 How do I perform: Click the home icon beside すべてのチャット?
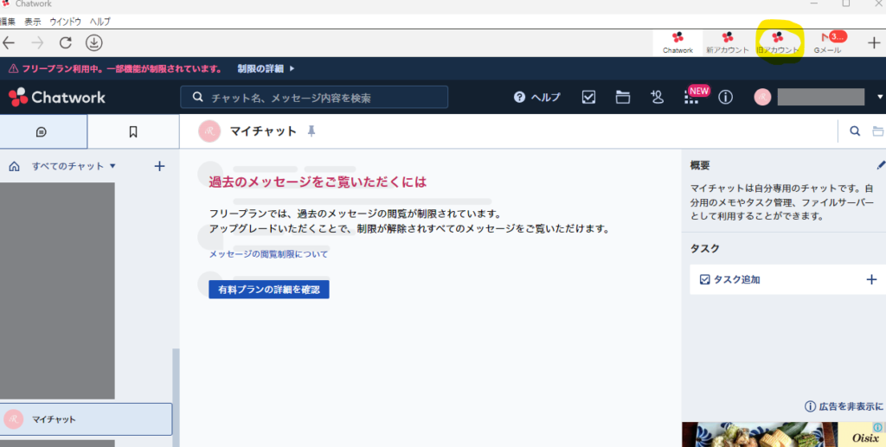[15, 167]
